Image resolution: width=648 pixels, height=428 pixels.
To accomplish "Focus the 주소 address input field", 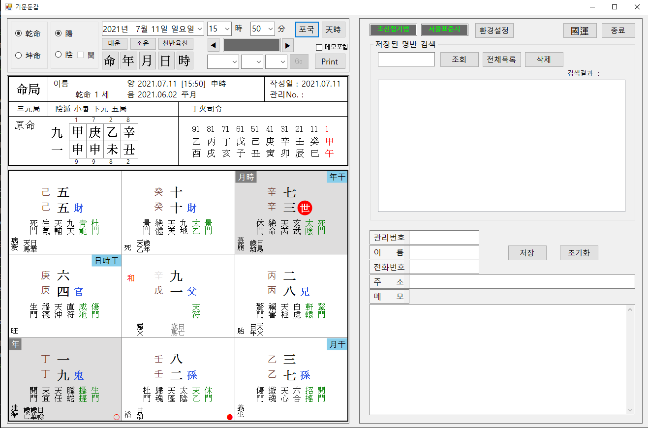I will pyautogui.click(x=522, y=281).
